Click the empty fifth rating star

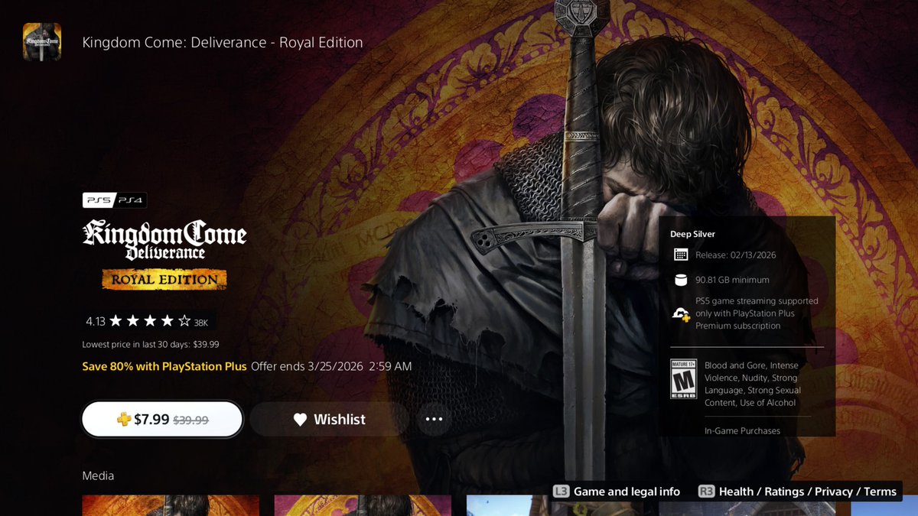click(184, 321)
